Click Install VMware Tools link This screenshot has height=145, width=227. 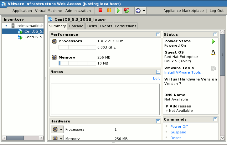(x=184, y=72)
